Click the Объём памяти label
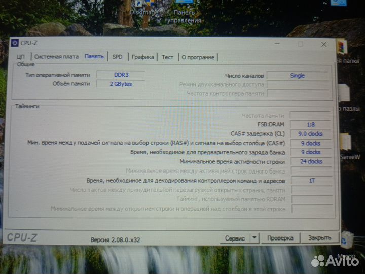This screenshot has width=365, height=274. 71,84
